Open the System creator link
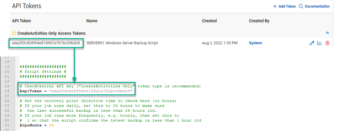This screenshot has width=340, height=131. (255, 43)
